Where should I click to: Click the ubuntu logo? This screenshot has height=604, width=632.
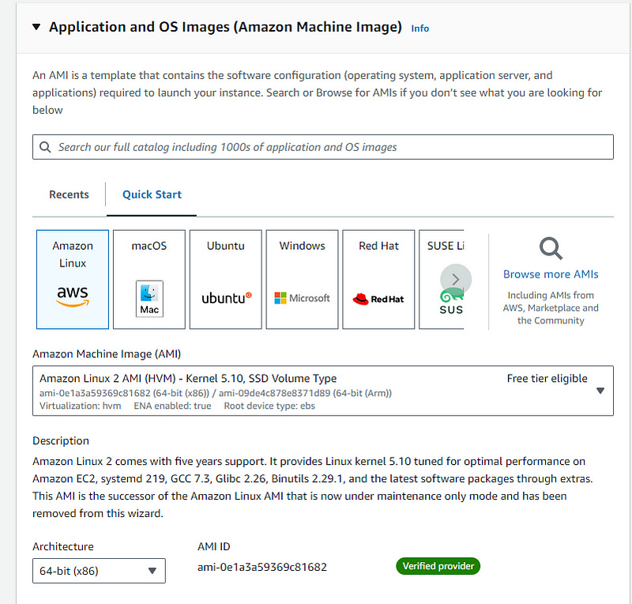[x=227, y=298]
